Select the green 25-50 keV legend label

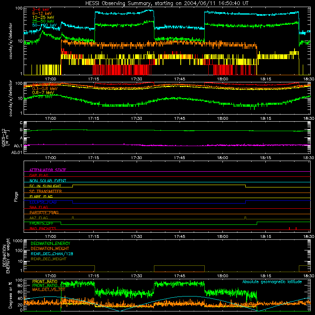click(x=43, y=21)
